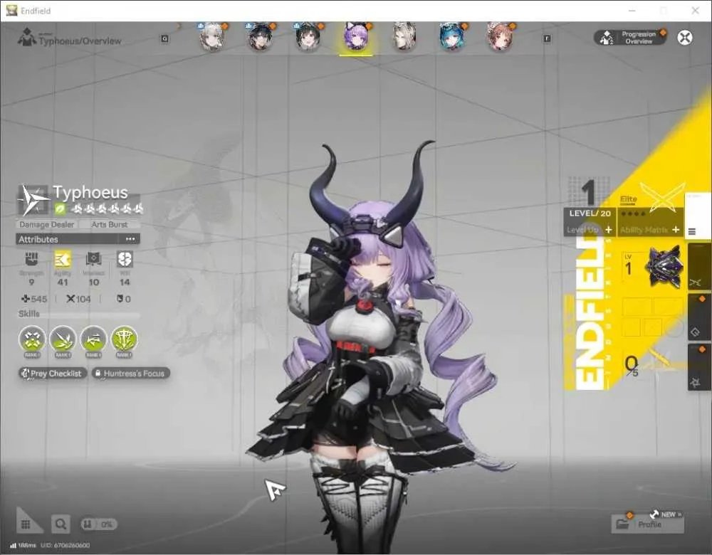
Task: Open the locked Huntress's Focus talent
Action: click(x=131, y=374)
